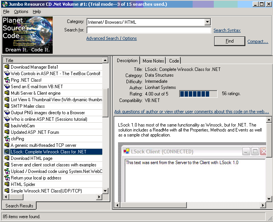The image size is (273, 222).
Task: Click the results list vertical scrollbar thumb
Action: coord(105,103)
